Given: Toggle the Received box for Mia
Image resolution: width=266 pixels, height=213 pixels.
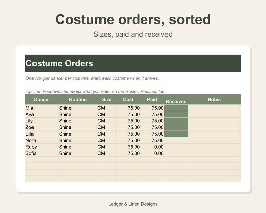Looking at the screenshot, I should (176, 108).
